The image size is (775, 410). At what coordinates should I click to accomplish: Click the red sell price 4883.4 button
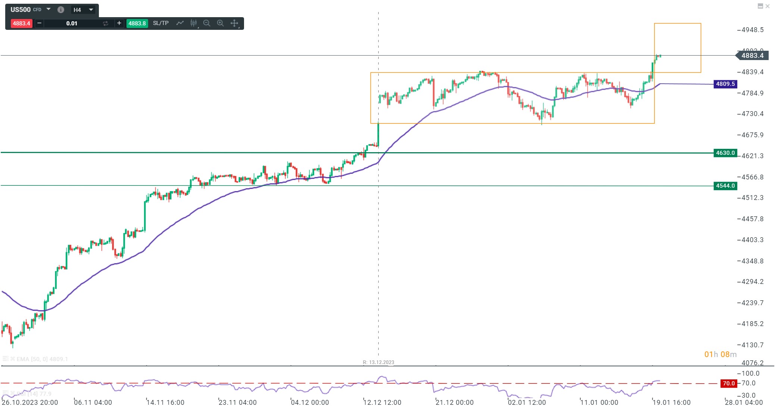21,23
